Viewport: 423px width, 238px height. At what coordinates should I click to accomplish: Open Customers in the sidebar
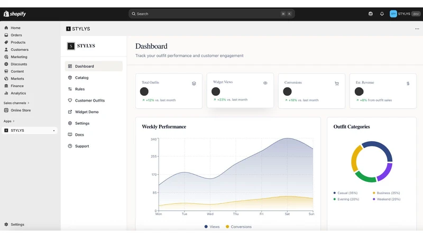[20, 50]
